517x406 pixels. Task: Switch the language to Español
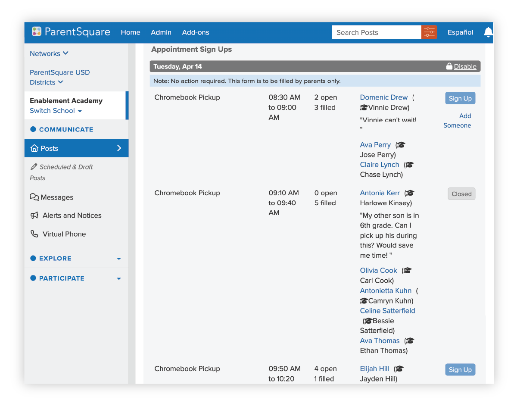tap(460, 32)
